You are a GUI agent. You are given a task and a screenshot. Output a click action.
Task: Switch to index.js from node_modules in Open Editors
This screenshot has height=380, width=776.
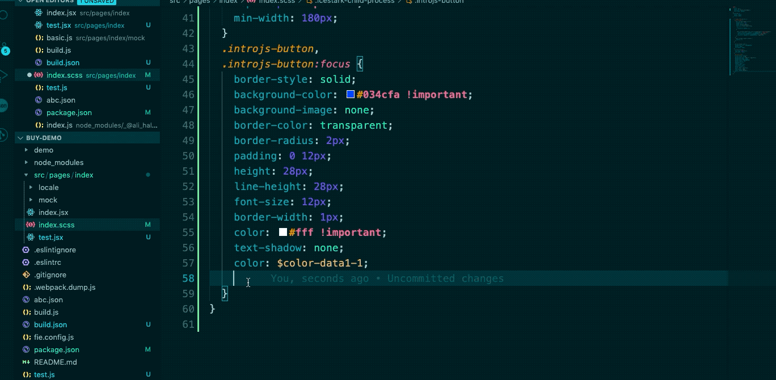(59, 125)
